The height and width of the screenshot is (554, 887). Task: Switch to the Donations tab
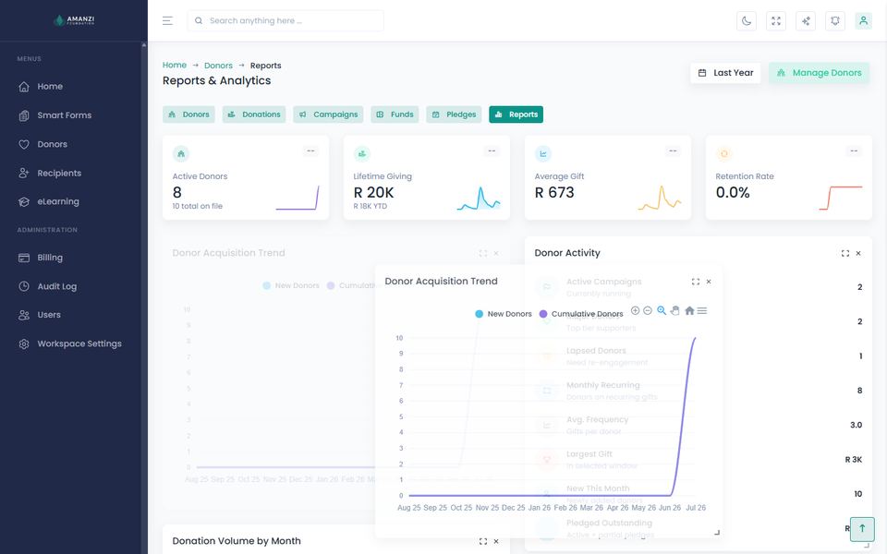tap(254, 114)
